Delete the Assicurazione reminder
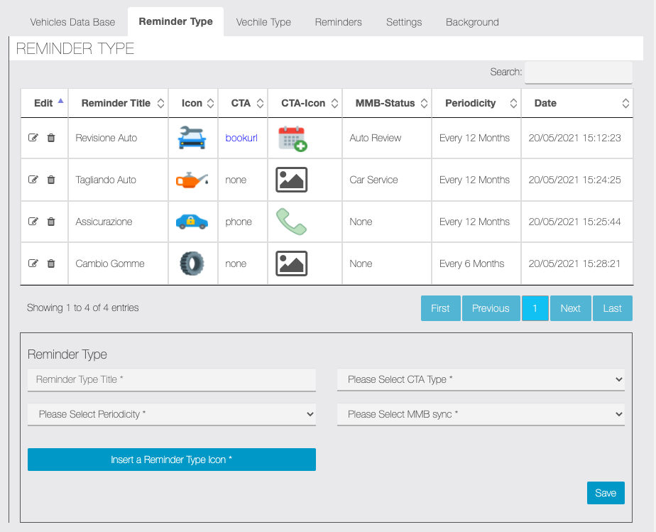 (x=51, y=222)
